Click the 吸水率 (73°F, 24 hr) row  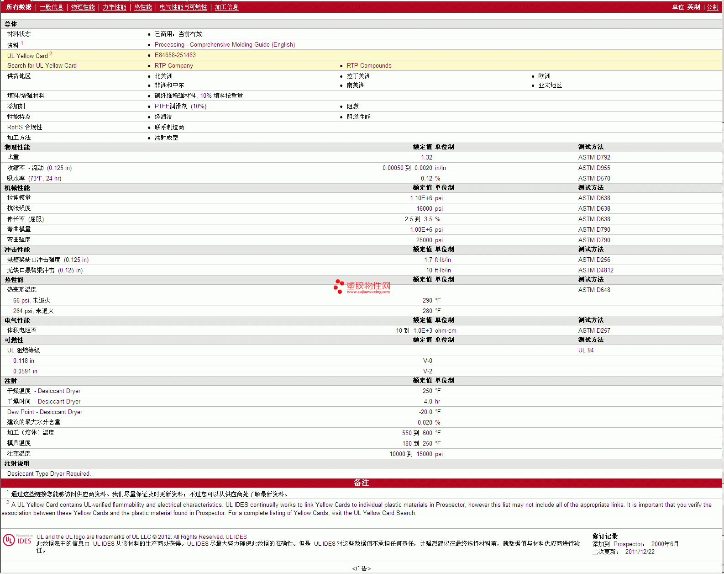tap(362, 178)
